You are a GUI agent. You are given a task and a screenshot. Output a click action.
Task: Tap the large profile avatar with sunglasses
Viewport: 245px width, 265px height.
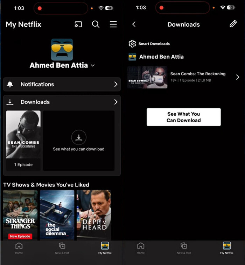tap(62, 49)
